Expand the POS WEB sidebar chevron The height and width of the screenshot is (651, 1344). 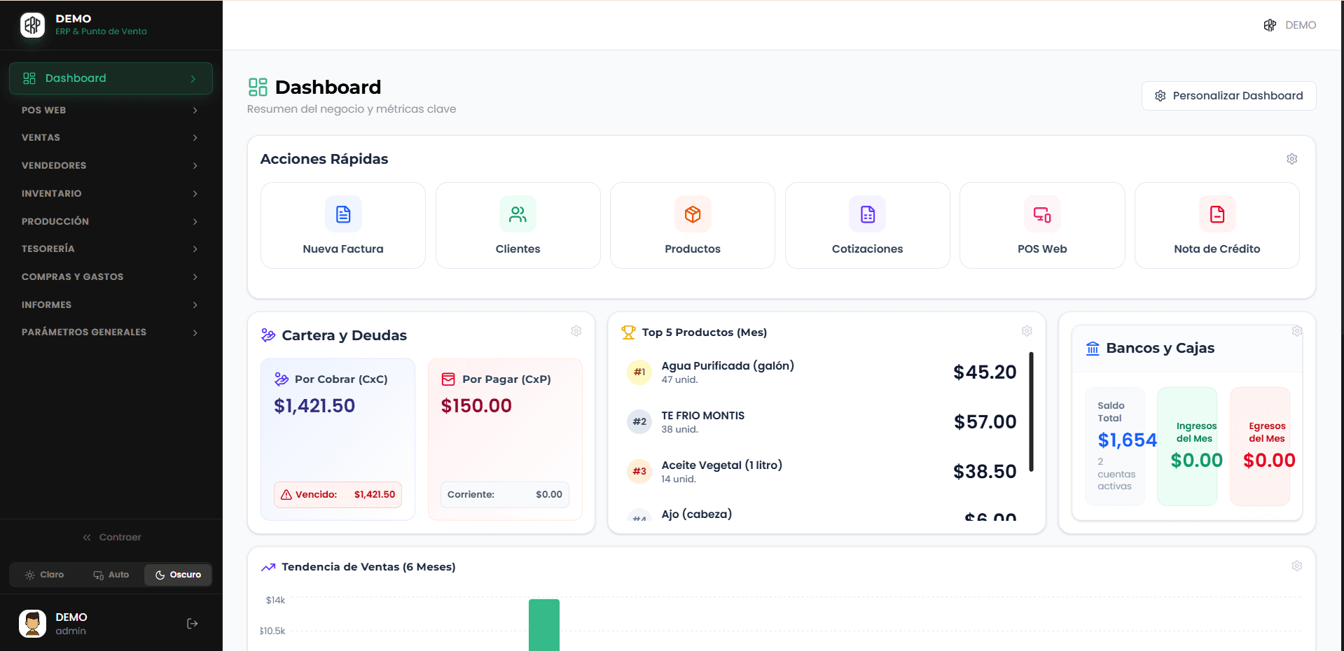pos(195,111)
